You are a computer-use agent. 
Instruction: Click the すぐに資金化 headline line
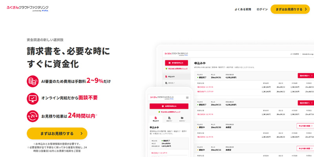coord(53,64)
